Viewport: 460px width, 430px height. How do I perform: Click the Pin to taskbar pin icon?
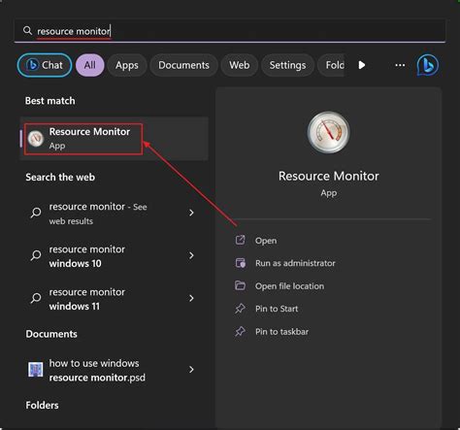pyautogui.click(x=240, y=331)
